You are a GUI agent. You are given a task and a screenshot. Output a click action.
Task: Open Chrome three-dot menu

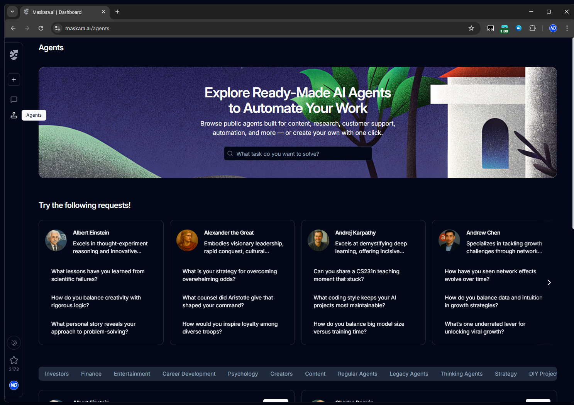[x=567, y=28]
